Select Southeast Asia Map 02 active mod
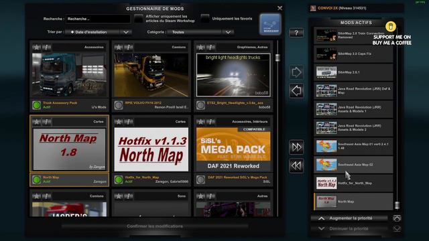429x241 pixels. (x=353, y=165)
